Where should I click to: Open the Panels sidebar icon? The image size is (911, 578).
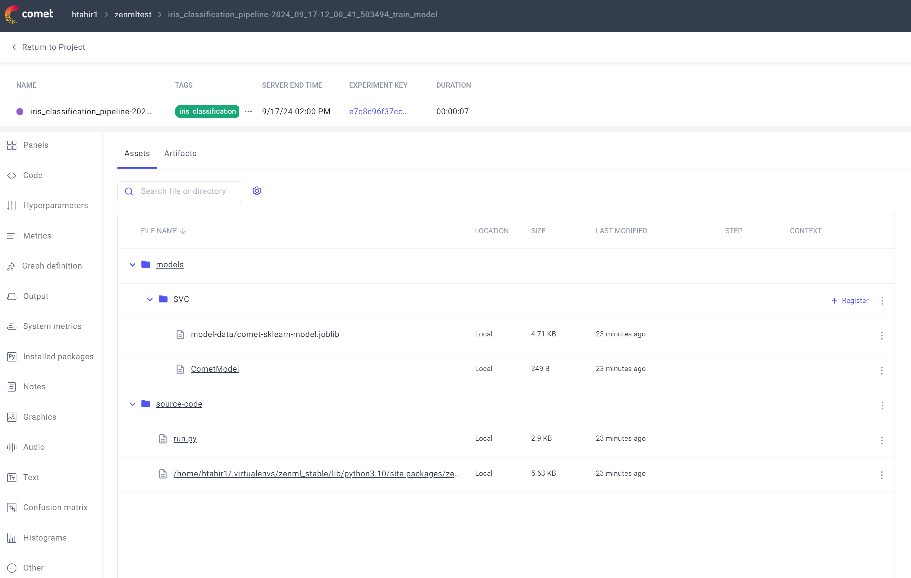(12, 145)
